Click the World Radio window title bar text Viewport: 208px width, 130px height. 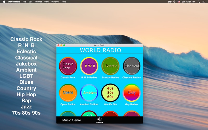[x=100, y=45]
